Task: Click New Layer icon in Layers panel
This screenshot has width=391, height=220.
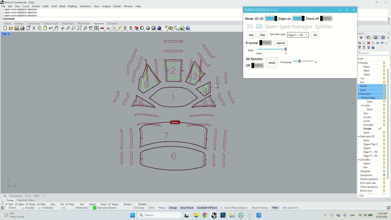Action: 360,43
